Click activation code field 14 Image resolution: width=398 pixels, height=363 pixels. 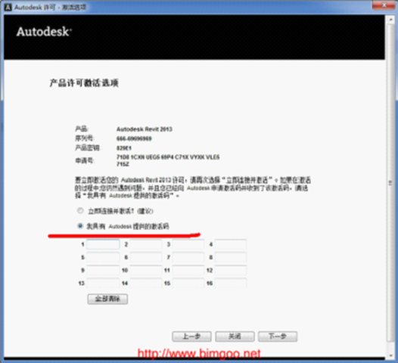[x=146, y=283]
